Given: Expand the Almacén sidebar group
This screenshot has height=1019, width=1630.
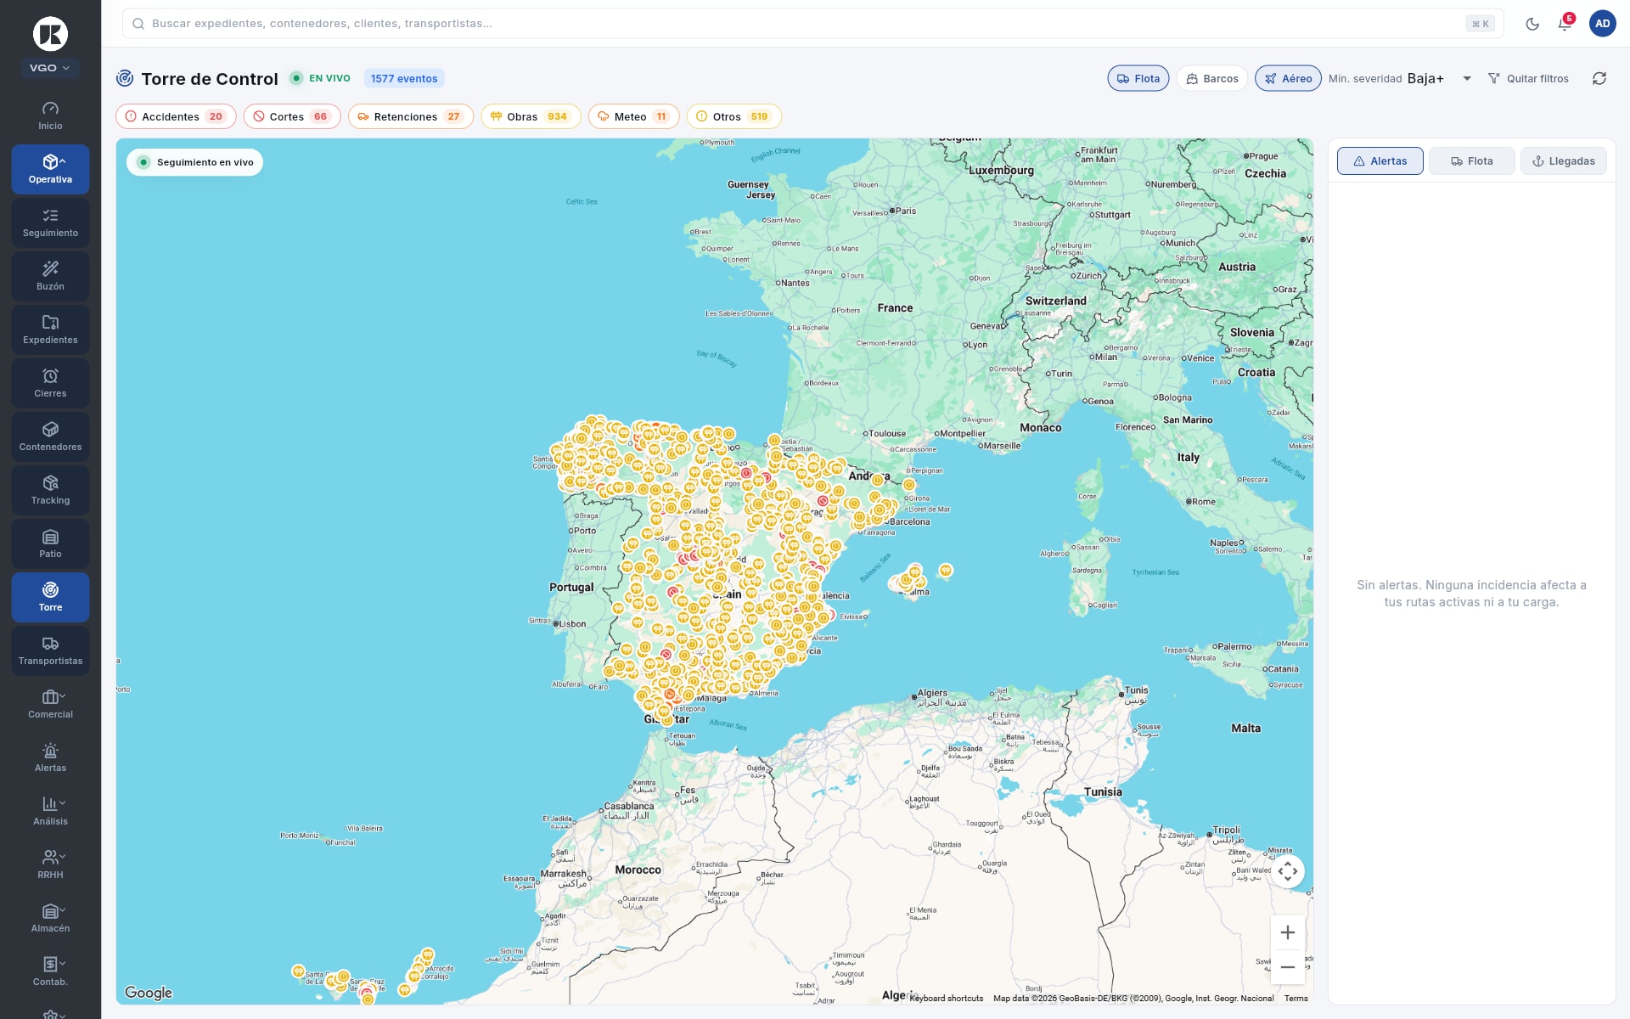Looking at the screenshot, I should (50, 918).
